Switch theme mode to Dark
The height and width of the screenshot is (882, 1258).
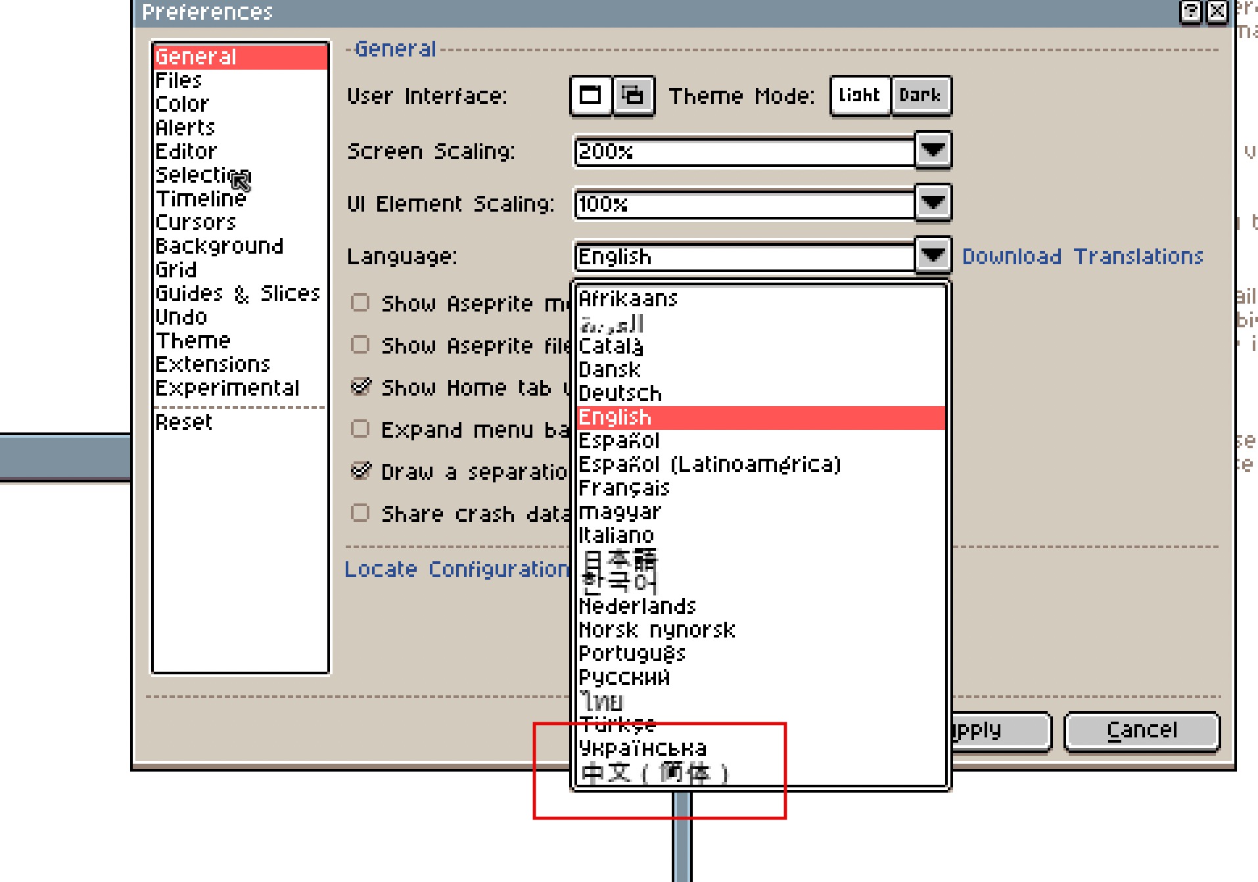(920, 96)
